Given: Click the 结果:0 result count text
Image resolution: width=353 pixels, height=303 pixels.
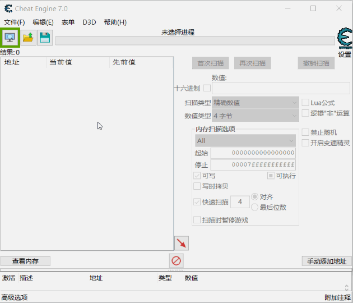Looking at the screenshot, I should click(x=10, y=53).
